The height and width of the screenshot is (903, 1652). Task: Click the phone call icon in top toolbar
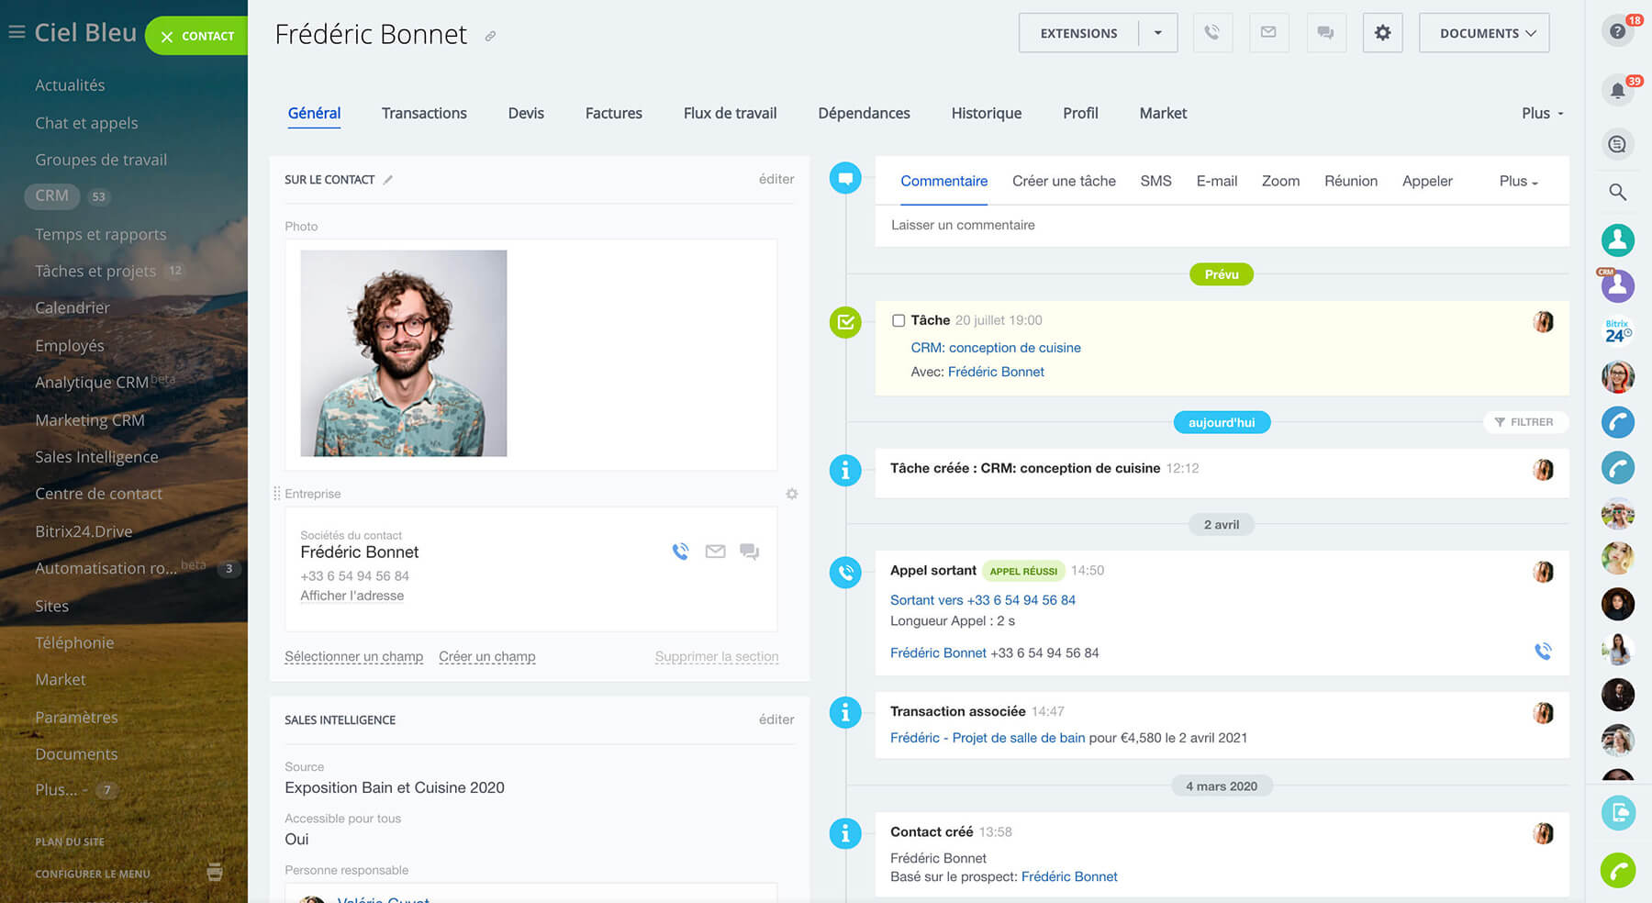(1212, 33)
